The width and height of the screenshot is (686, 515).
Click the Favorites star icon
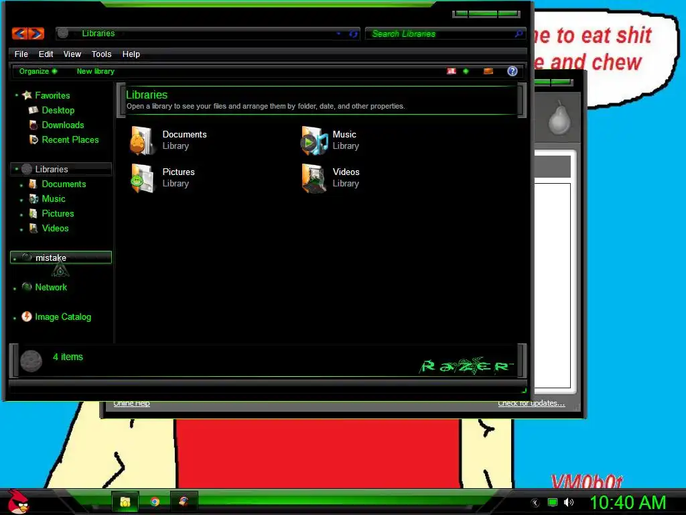coord(27,95)
